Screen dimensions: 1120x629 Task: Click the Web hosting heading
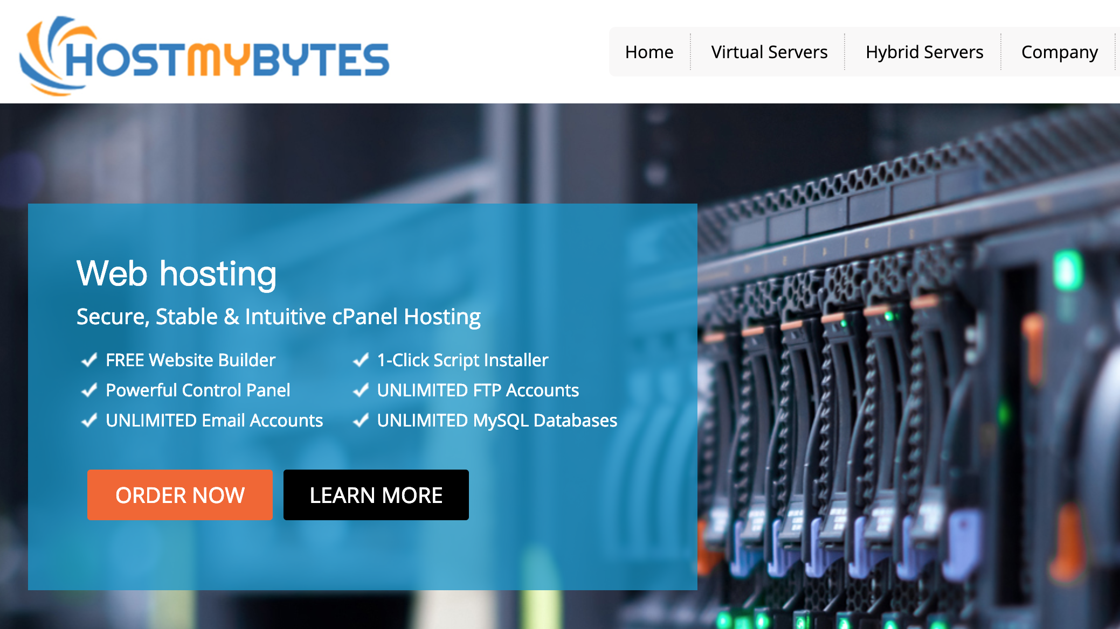click(x=176, y=274)
